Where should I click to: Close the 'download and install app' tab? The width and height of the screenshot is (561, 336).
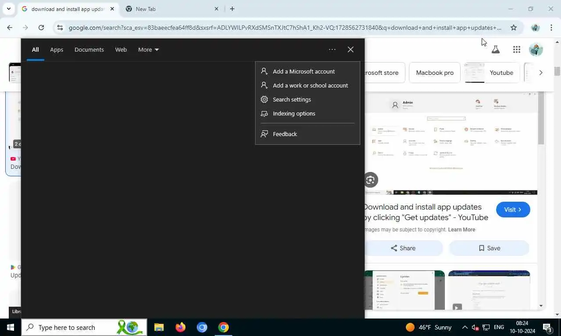point(112,9)
